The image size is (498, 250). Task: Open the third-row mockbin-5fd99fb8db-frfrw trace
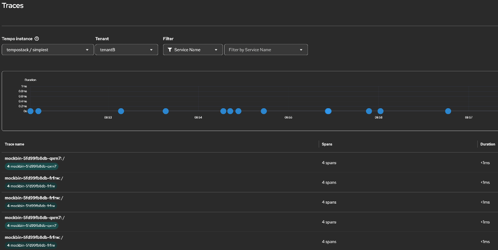[34, 198]
